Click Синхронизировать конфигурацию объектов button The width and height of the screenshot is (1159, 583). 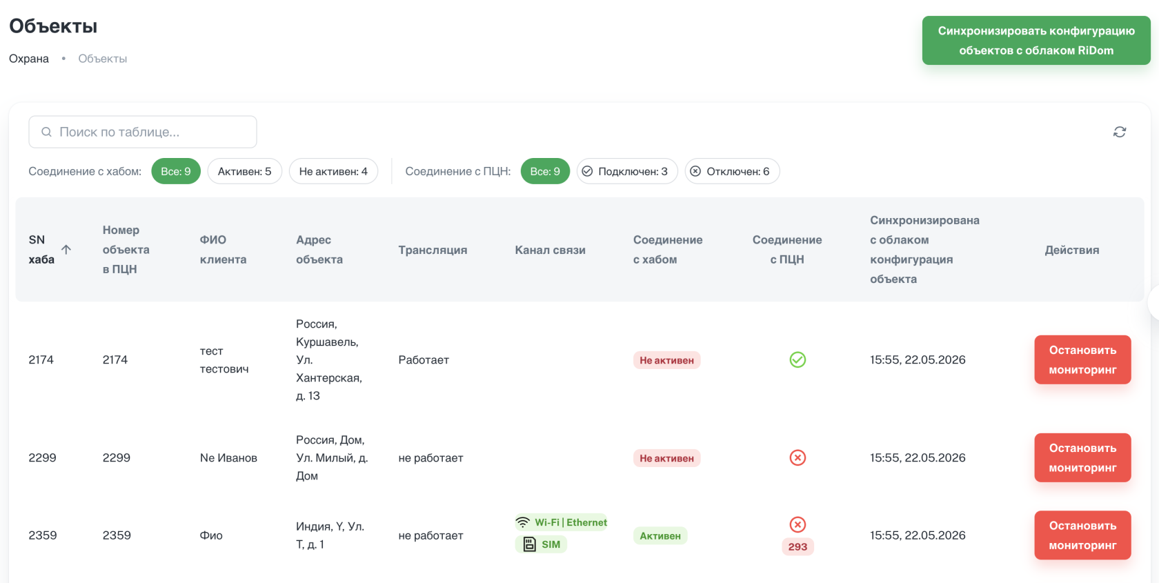click(x=1036, y=41)
